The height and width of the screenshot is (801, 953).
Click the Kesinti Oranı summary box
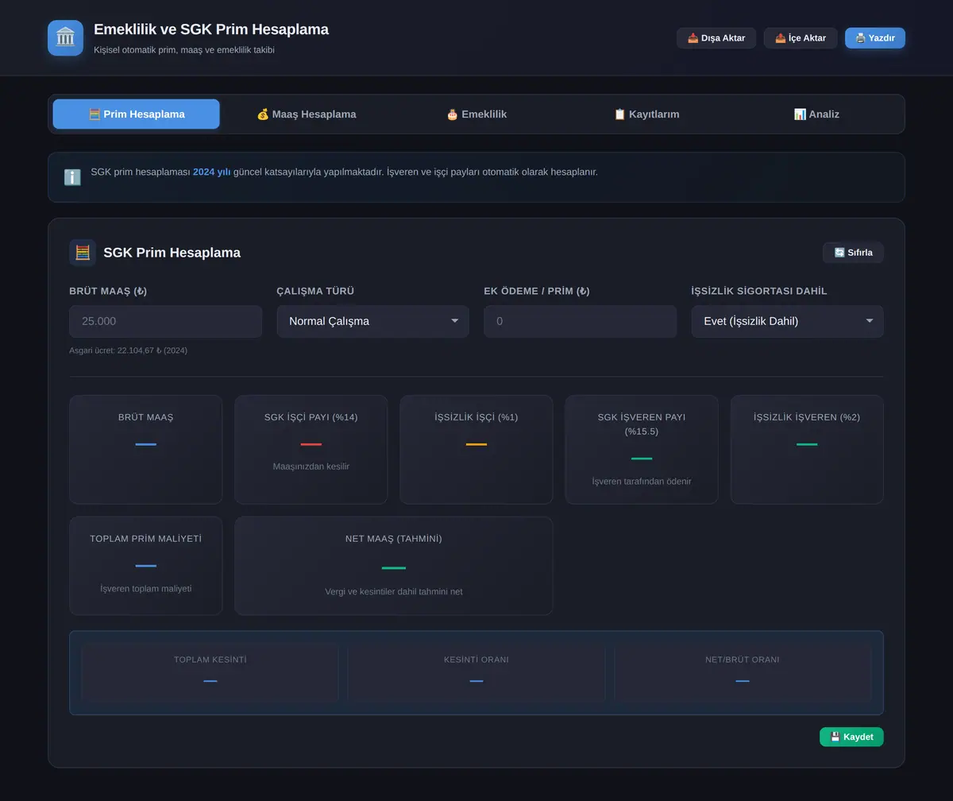[476, 673]
